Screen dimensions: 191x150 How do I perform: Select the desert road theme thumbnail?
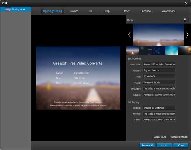(132, 50)
